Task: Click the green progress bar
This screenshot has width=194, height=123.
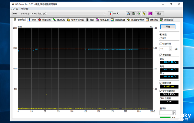Action: pyautogui.click(x=165, y=118)
